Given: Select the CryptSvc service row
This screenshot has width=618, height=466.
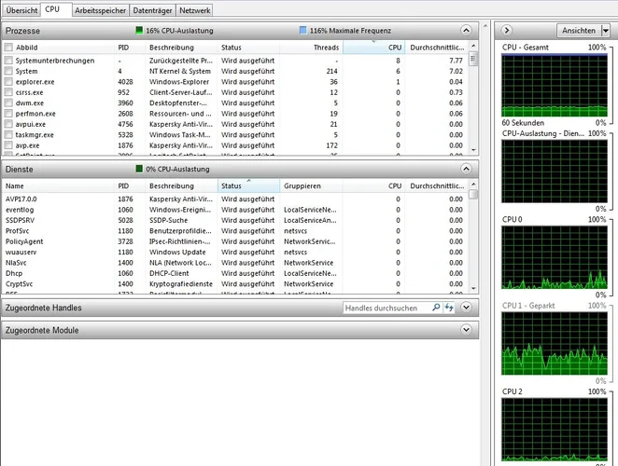Looking at the screenshot, I should [235, 284].
